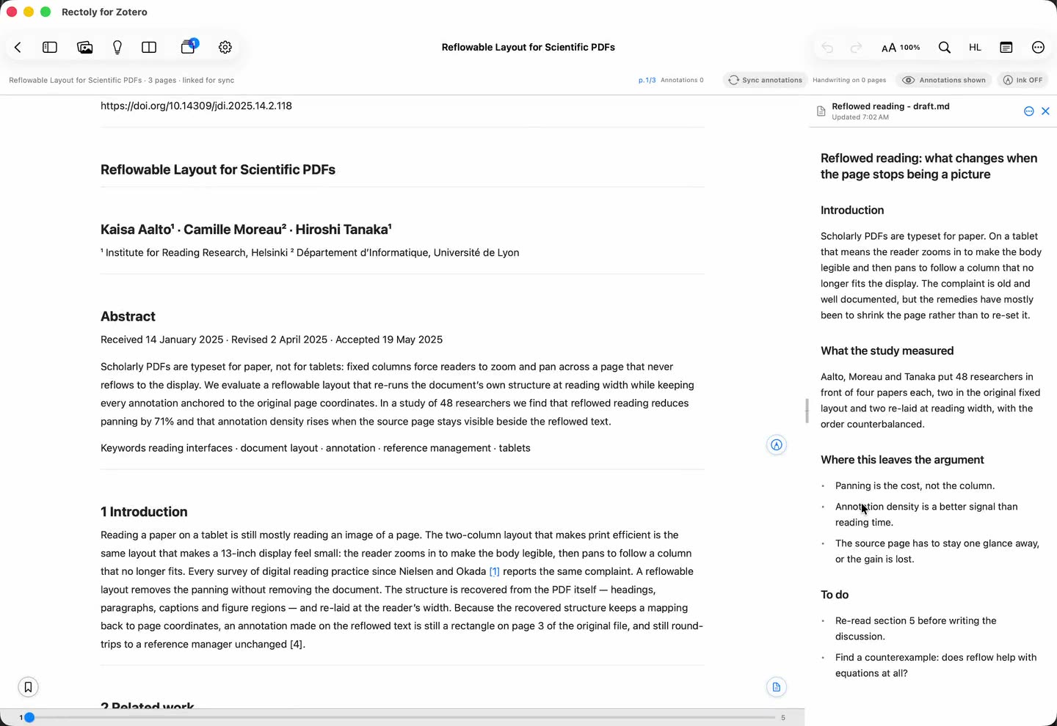Click the '1 Introduction' heading

pos(144,512)
